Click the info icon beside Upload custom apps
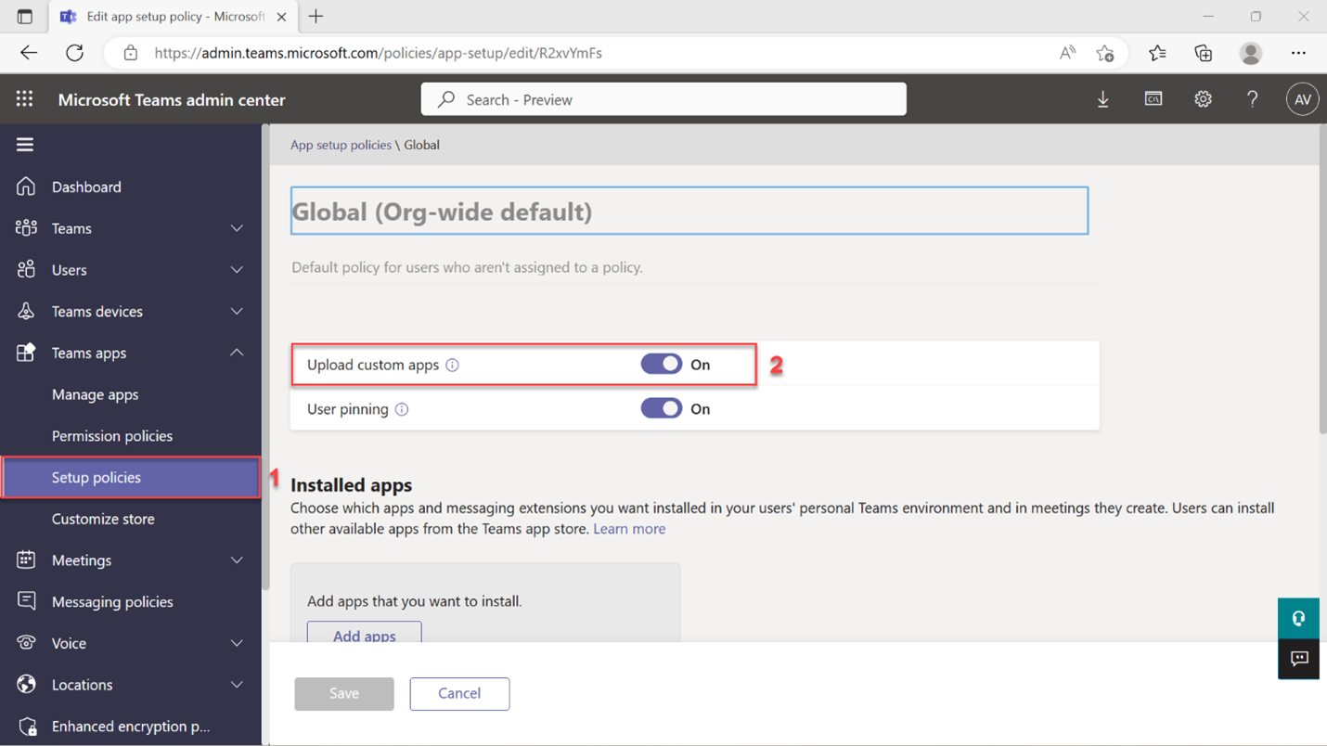Viewport: 1327px width, 746px height. click(x=452, y=365)
